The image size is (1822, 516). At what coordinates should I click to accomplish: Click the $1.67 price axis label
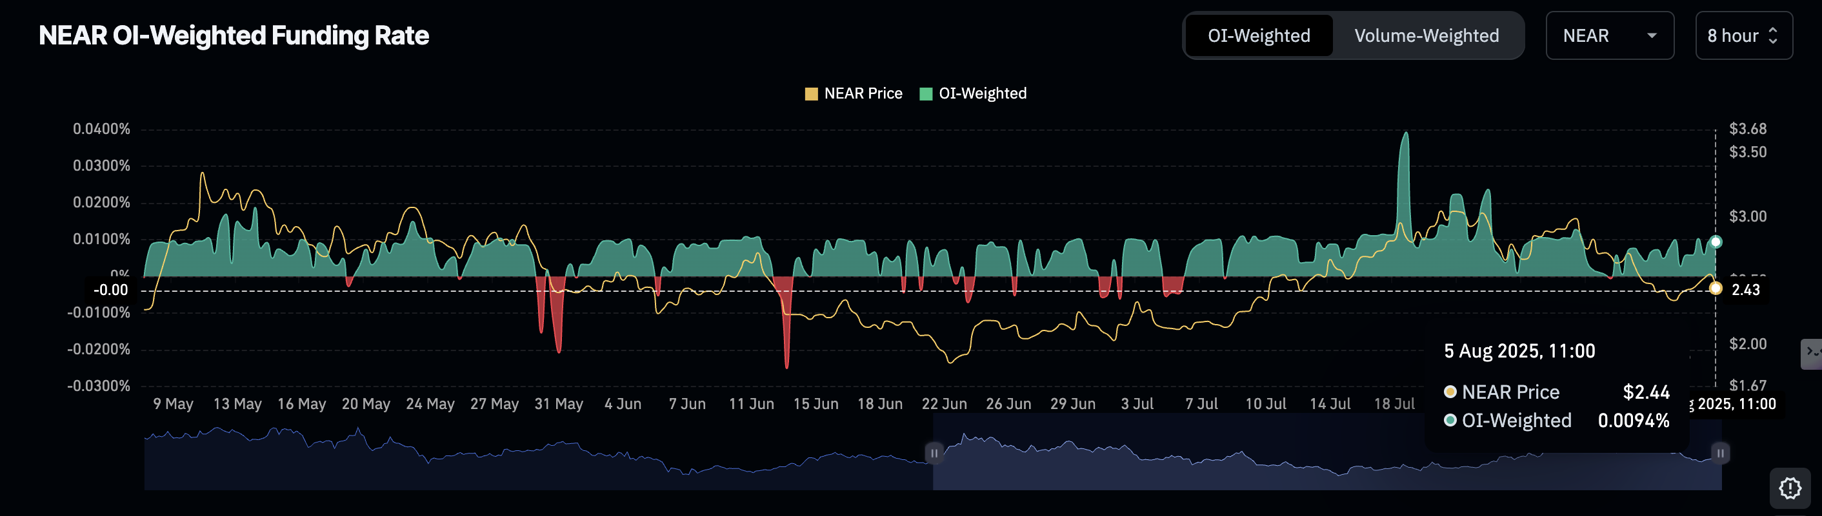[1748, 385]
